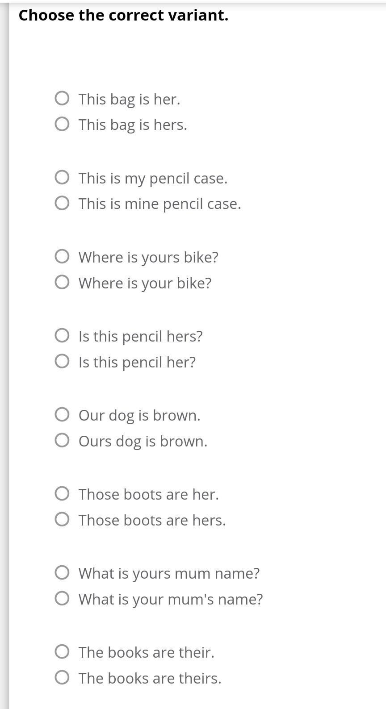Pick 'Where is yours bike?' radio button
Screen dimensions: 386x709
coord(62,256)
